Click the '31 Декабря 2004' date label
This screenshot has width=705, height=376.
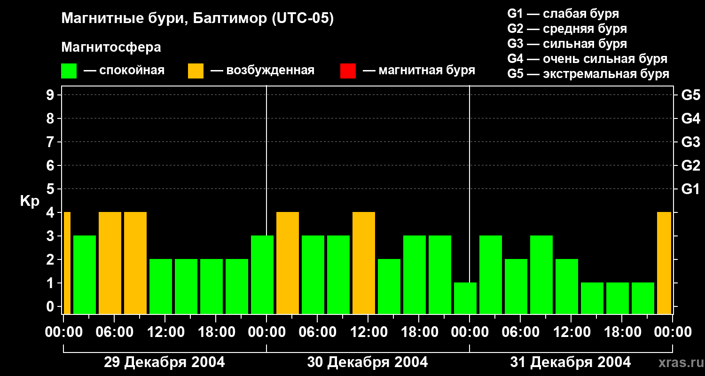571,362
